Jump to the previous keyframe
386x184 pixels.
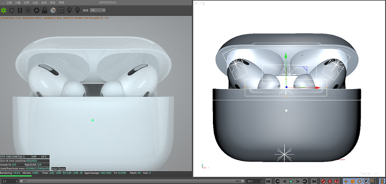[x=278, y=181]
